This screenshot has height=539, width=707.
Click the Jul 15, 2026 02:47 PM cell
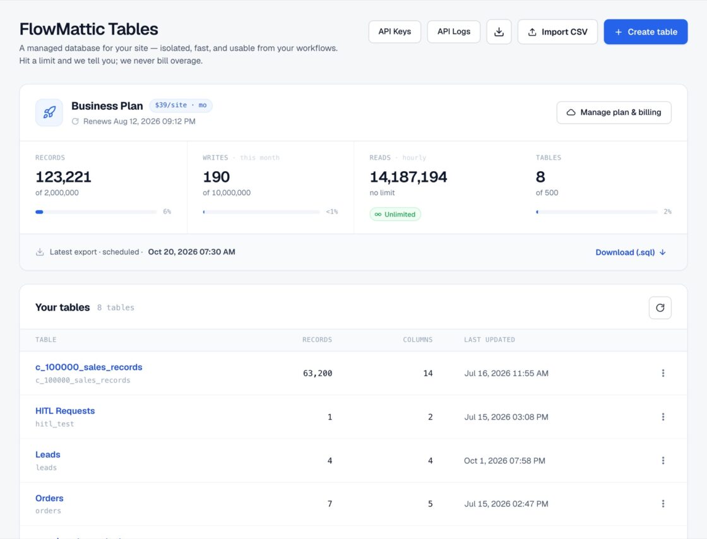tap(506, 504)
